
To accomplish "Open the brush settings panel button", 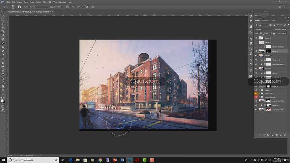I will pyautogui.click(x=19, y=7).
